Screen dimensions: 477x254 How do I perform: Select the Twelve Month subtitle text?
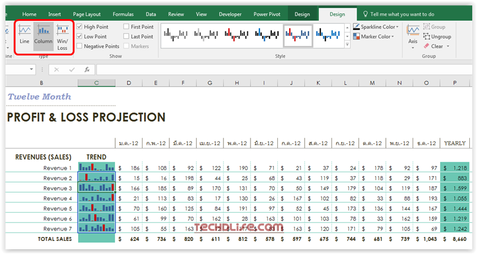(x=39, y=97)
